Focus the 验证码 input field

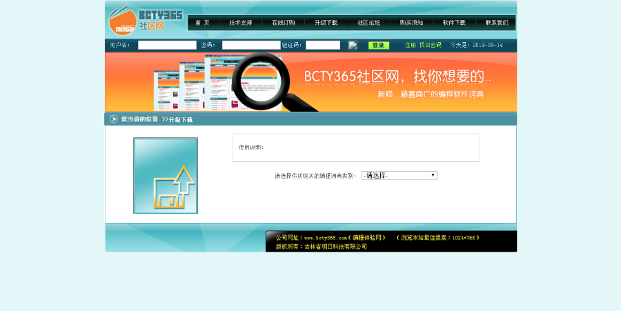(323, 45)
